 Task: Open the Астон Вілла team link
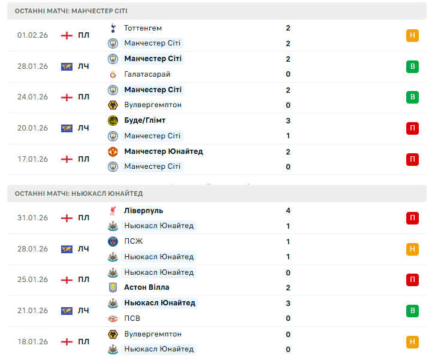click(146, 287)
